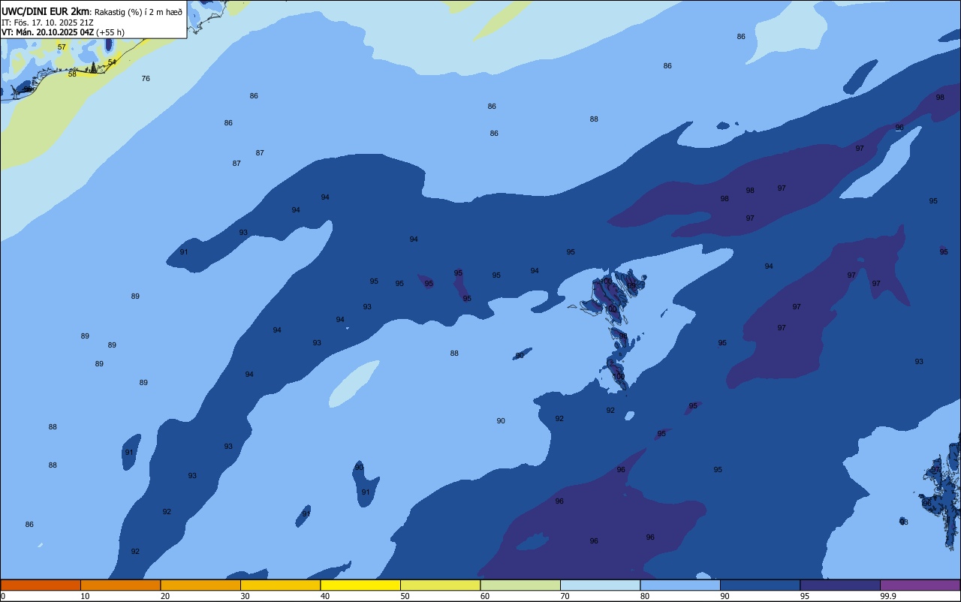Image resolution: width=961 pixels, height=602 pixels.
Task: Click the humidity value 58 on the map
Action: [x=72, y=74]
